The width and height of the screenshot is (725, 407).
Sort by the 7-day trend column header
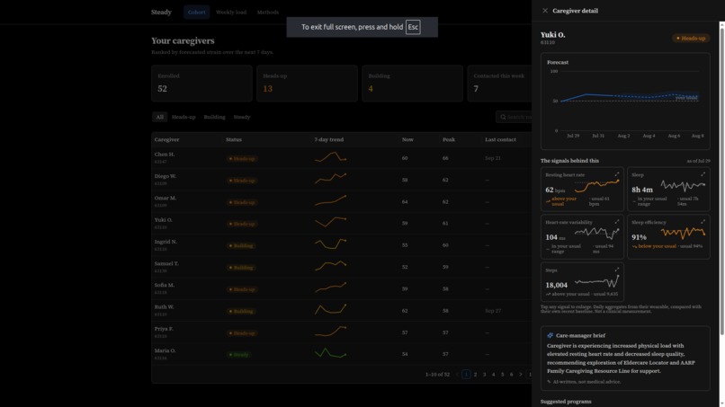coord(328,139)
